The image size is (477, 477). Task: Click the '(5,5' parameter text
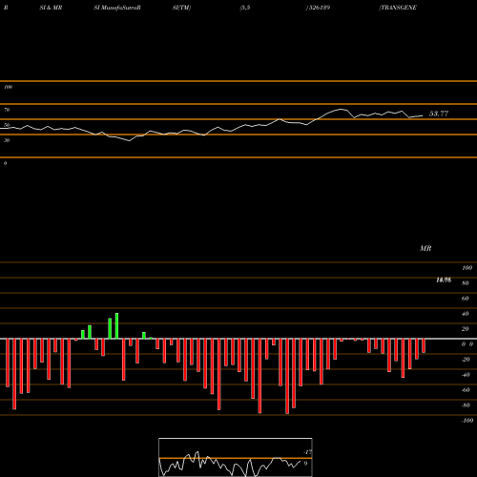click(245, 8)
